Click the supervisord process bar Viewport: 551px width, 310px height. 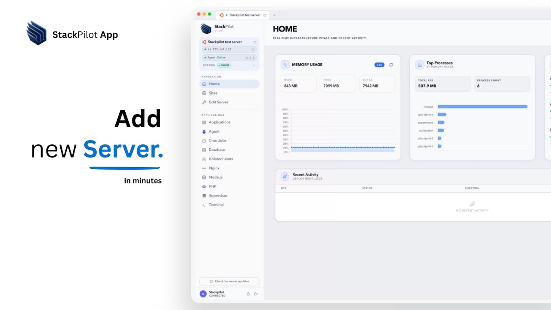click(441, 122)
